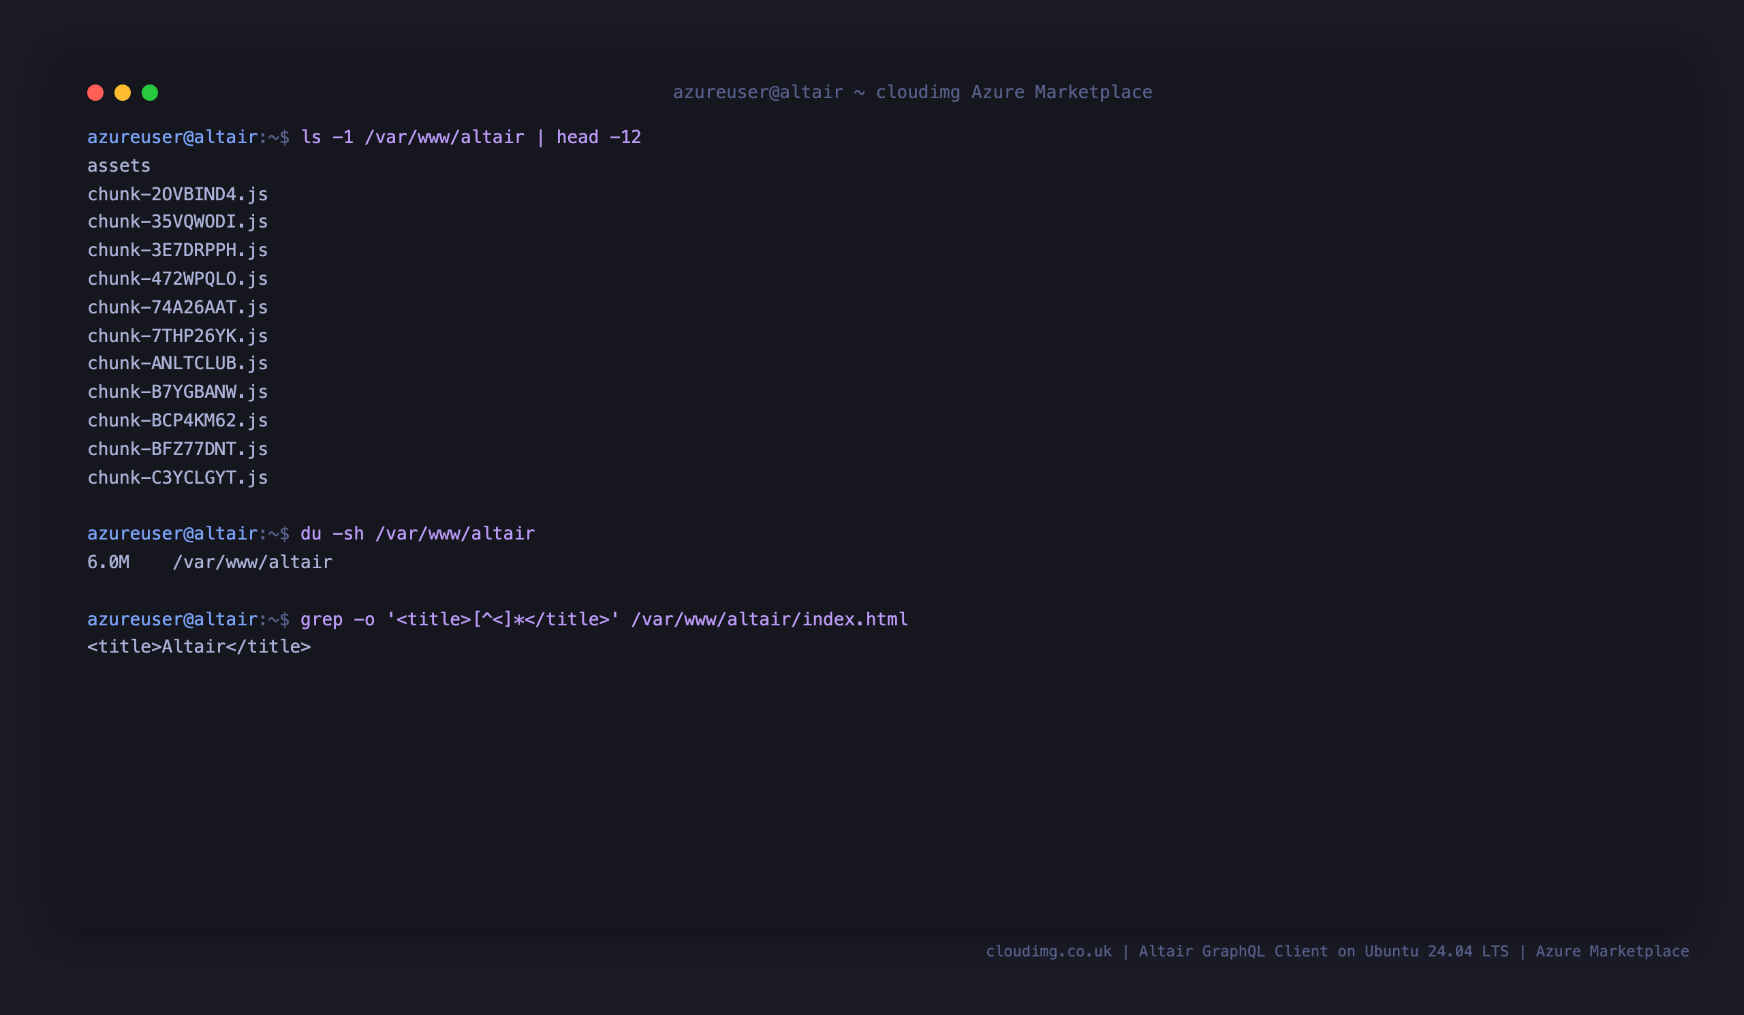Click the 'azureuser@altair' prompt before du
Viewport: 1744px width, 1015px height.
(x=173, y=533)
